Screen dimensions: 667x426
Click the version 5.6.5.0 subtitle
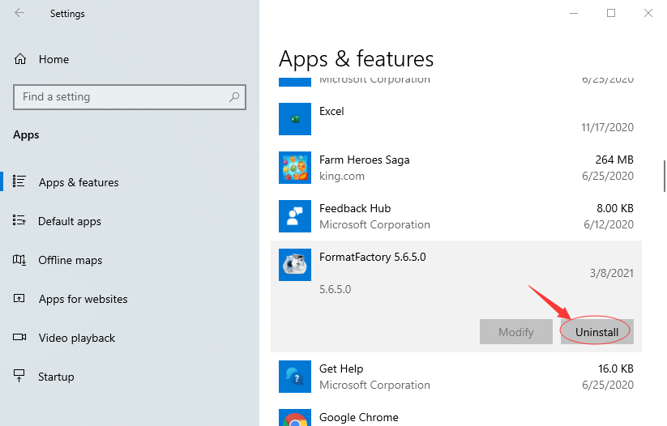pos(336,289)
